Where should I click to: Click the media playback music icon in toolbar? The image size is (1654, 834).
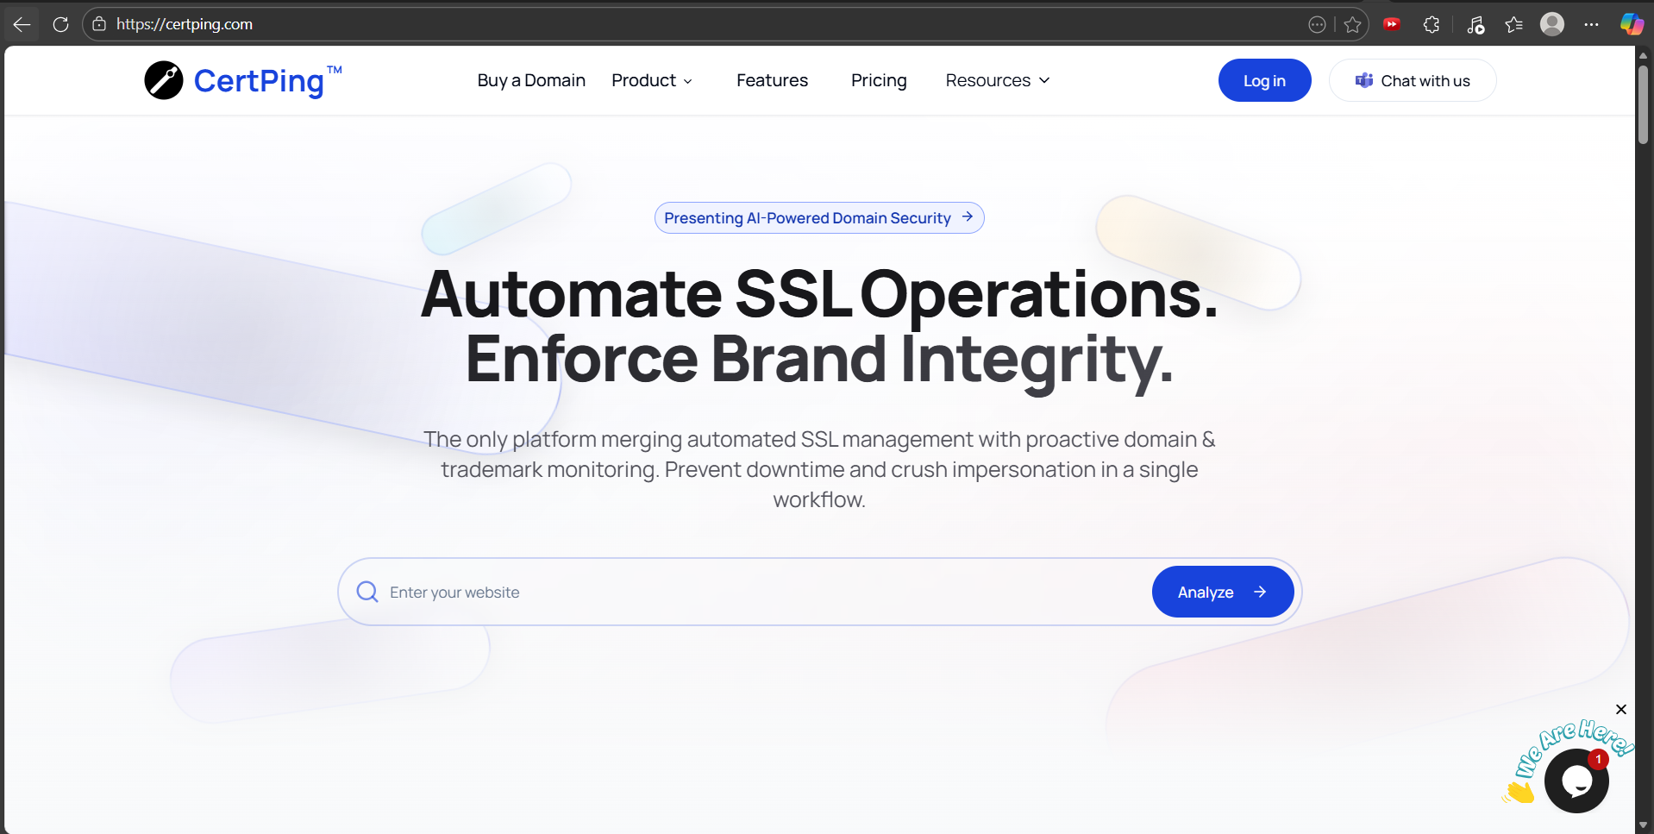click(1475, 23)
